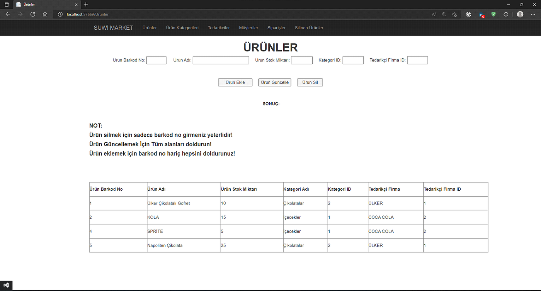Open the Müşteriler page
541x291 pixels.
[x=248, y=28]
